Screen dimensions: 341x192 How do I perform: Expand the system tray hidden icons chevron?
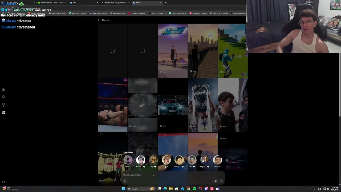(310, 189)
